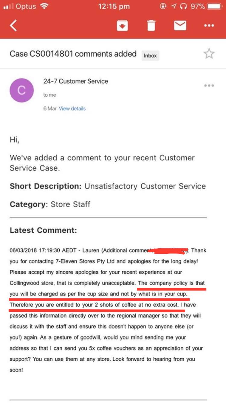The width and height of the screenshot is (226, 403).
Task: Click the View details link
Action: pyautogui.click(x=72, y=108)
